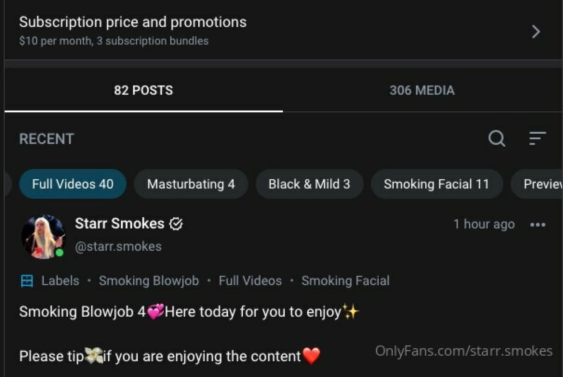The width and height of the screenshot is (563, 377).
Task: Open the Smoking Blowjob label link
Action: (149, 280)
